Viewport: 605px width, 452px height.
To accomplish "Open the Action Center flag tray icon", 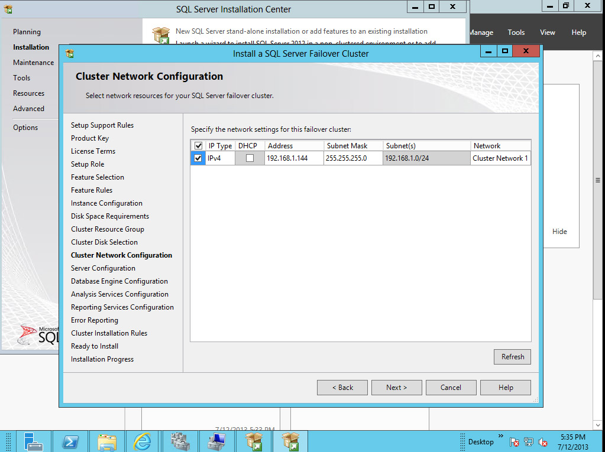I will (x=514, y=441).
